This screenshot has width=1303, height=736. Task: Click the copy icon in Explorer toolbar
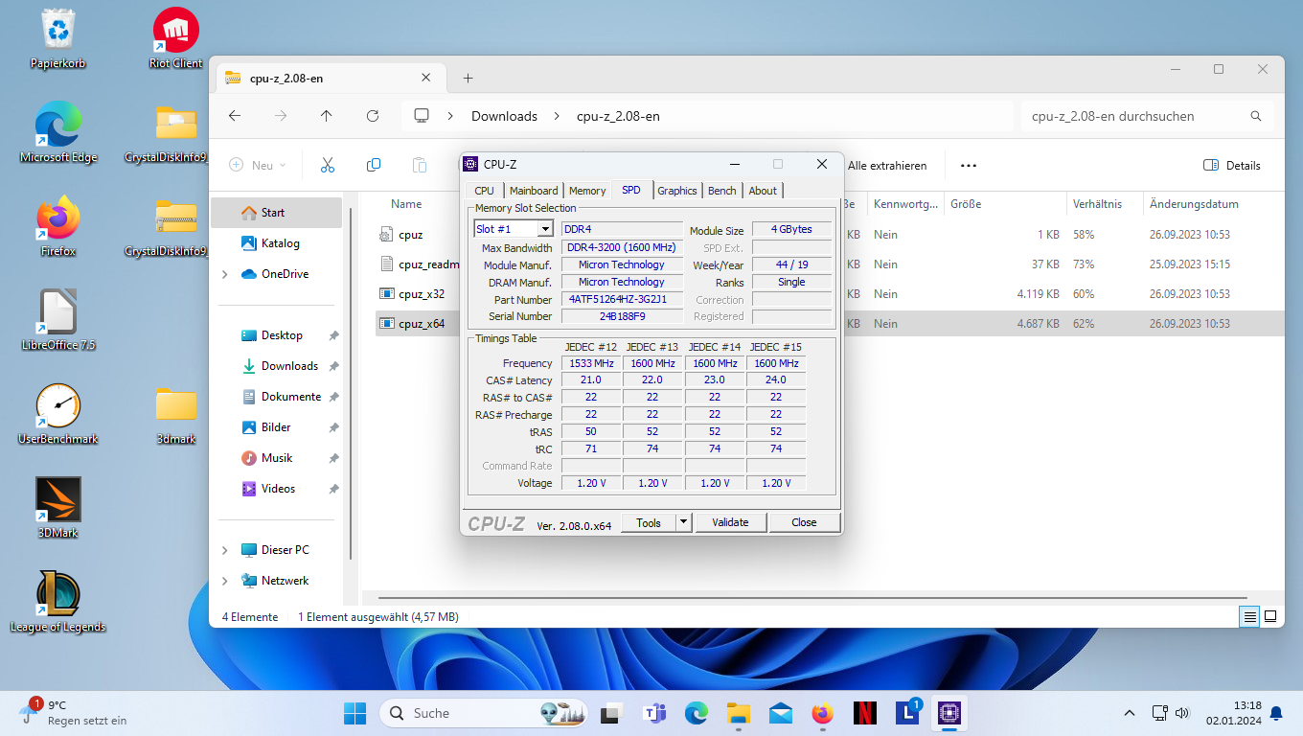pos(374,165)
